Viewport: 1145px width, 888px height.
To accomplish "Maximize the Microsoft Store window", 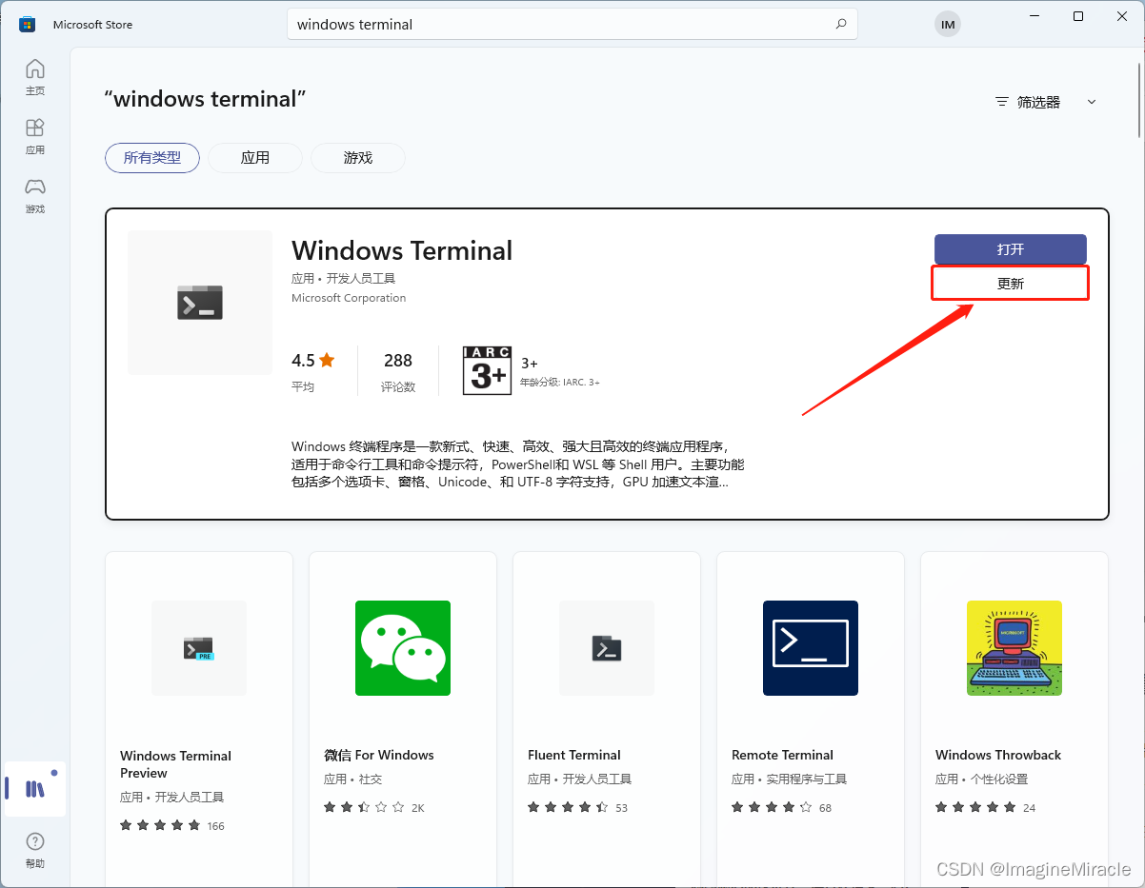I will point(1078,16).
